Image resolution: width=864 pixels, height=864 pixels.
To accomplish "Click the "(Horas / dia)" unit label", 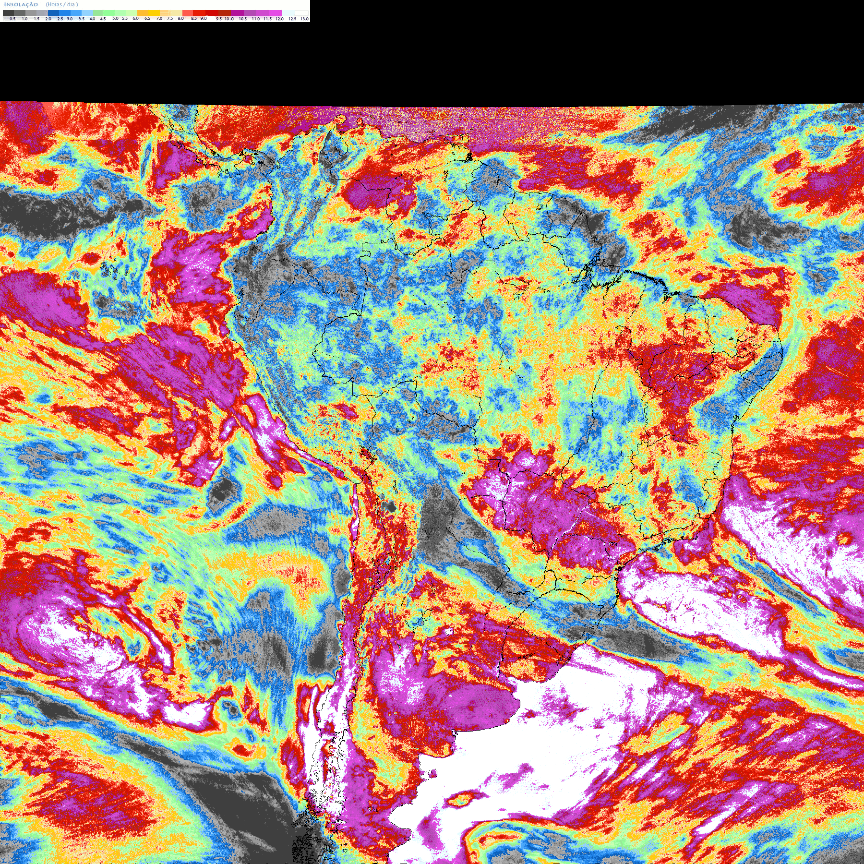I will [62, 4].
